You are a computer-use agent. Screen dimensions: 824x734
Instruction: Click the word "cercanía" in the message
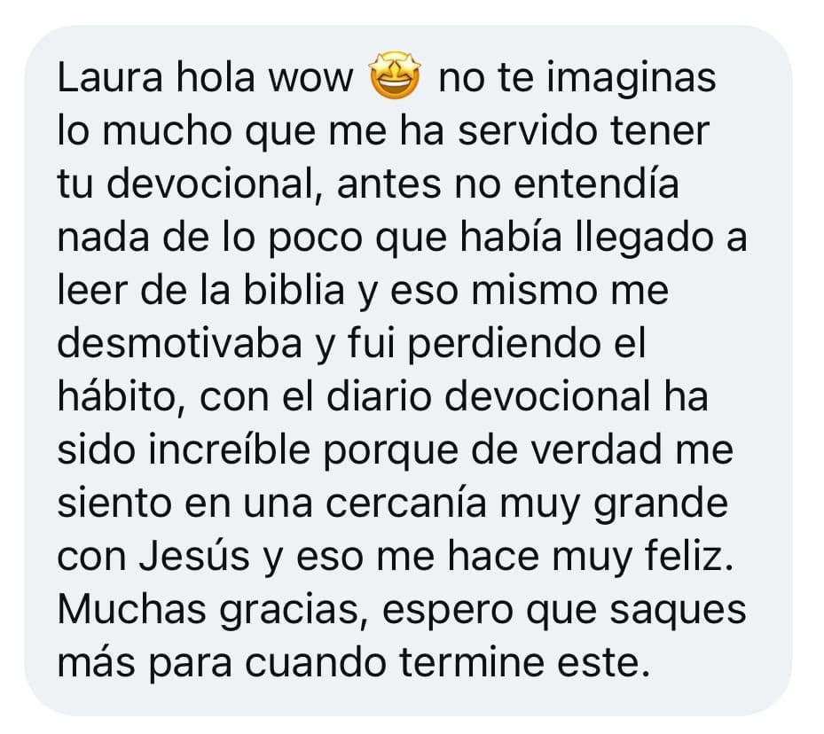[405, 503]
